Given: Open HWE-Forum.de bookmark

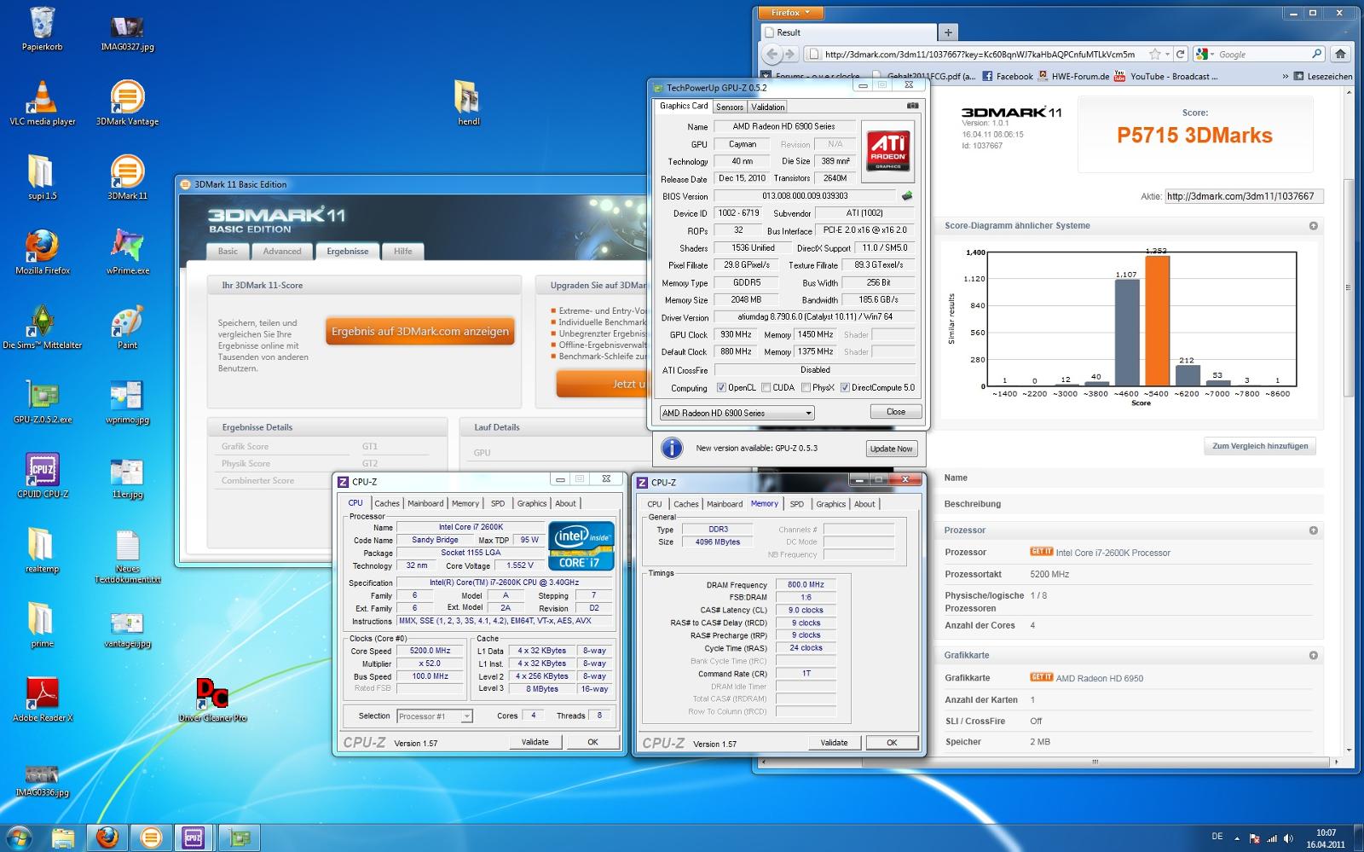Looking at the screenshot, I should [1074, 76].
